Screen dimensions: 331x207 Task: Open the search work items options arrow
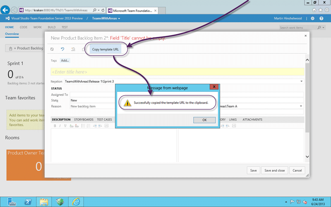324,28
